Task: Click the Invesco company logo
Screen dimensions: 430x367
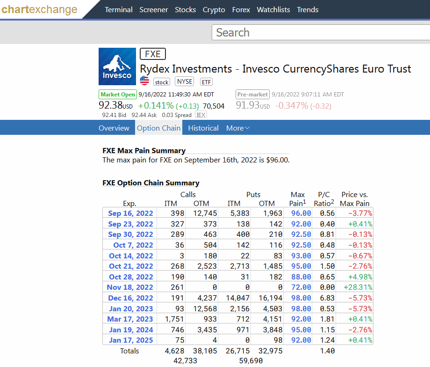Action: pos(117,66)
